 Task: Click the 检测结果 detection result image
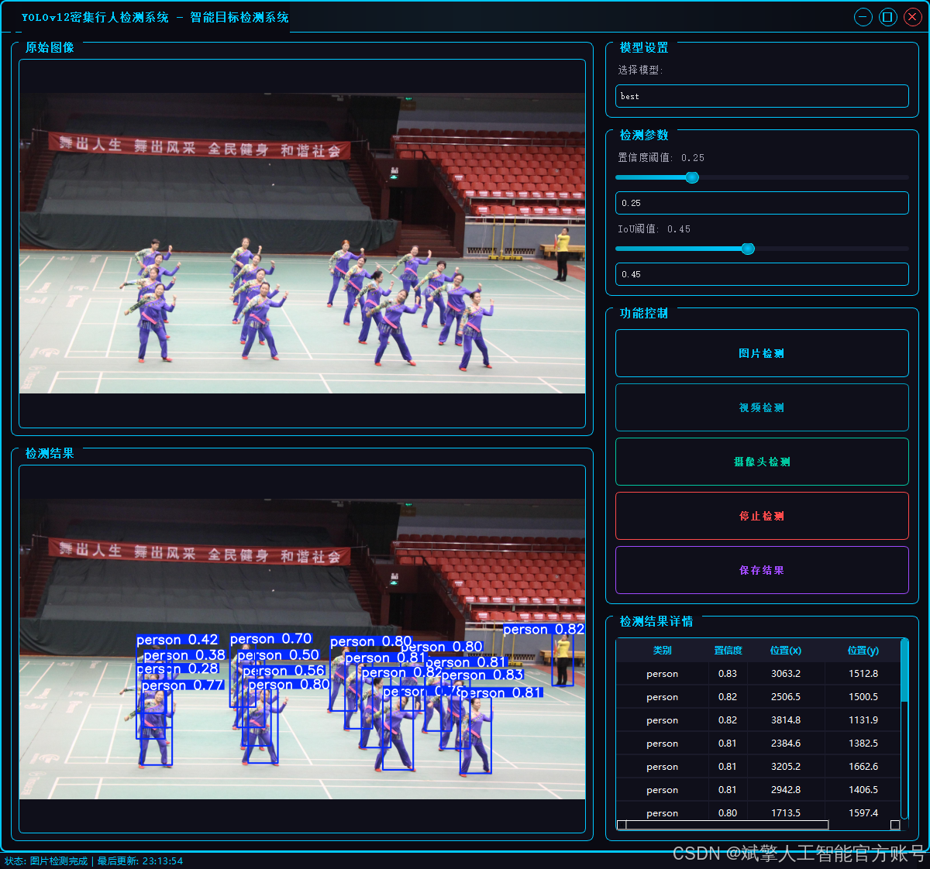pos(302,649)
